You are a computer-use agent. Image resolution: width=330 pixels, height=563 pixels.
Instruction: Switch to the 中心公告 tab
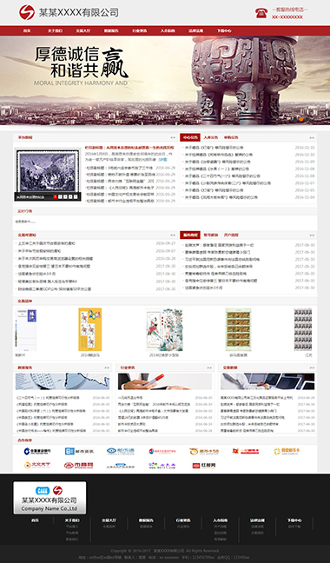[190, 137]
